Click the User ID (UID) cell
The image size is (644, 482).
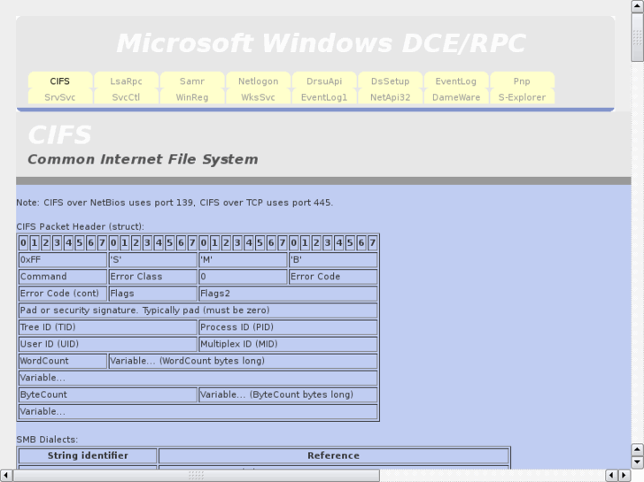pos(107,344)
